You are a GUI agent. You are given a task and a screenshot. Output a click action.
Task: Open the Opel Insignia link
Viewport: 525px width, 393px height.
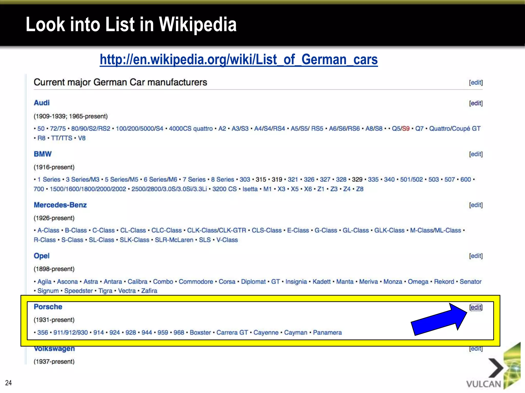[x=296, y=282]
